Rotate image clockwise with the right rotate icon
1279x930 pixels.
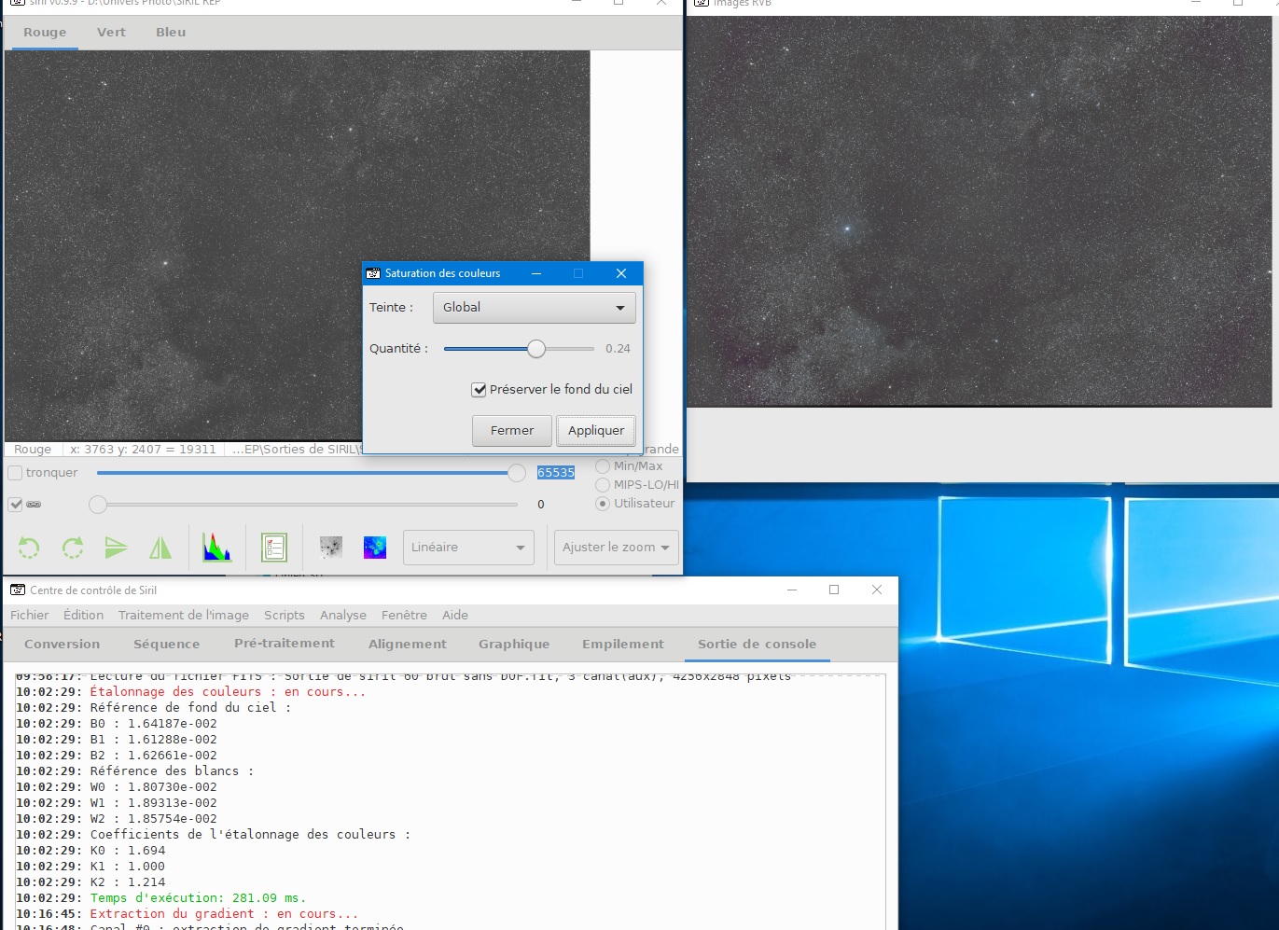(73, 548)
